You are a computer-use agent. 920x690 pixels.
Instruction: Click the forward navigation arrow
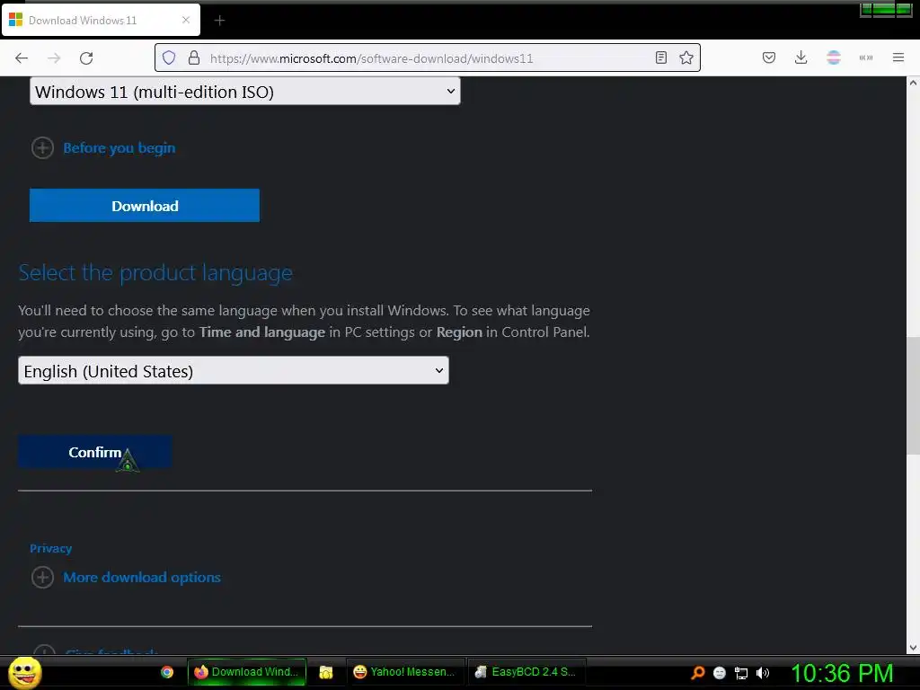54,57
